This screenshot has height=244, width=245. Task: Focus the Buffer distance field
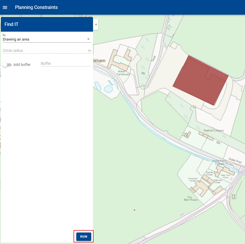(66, 64)
